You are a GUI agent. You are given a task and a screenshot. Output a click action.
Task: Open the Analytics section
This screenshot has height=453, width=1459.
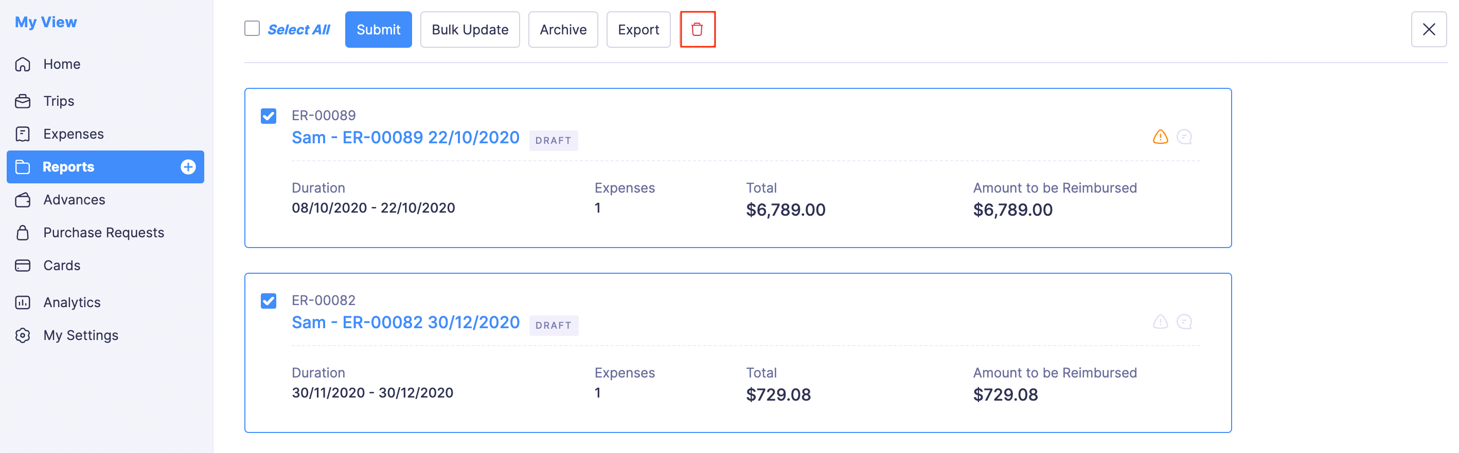pyautogui.click(x=72, y=303)
